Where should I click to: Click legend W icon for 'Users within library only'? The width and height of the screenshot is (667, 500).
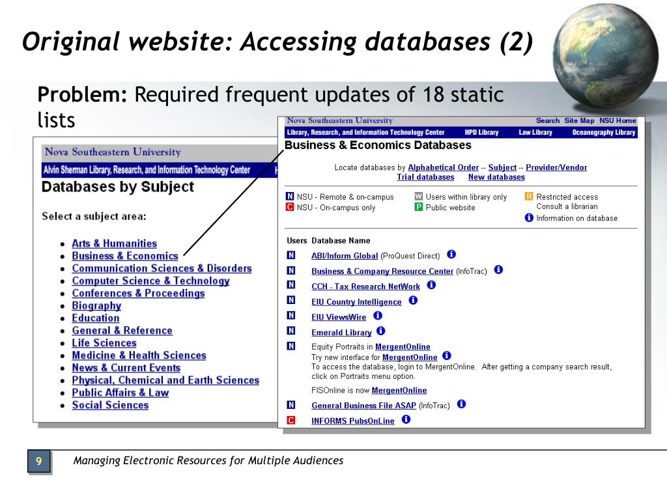[x=419, y=197]
